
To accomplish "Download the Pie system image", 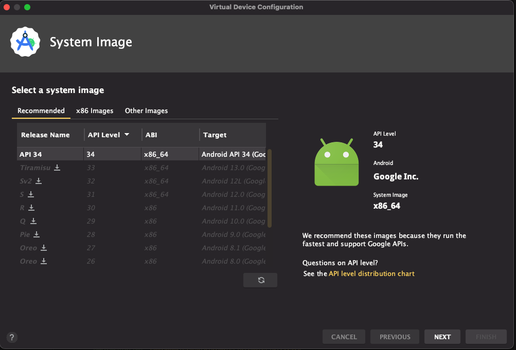I will click(x=37, y=234).
